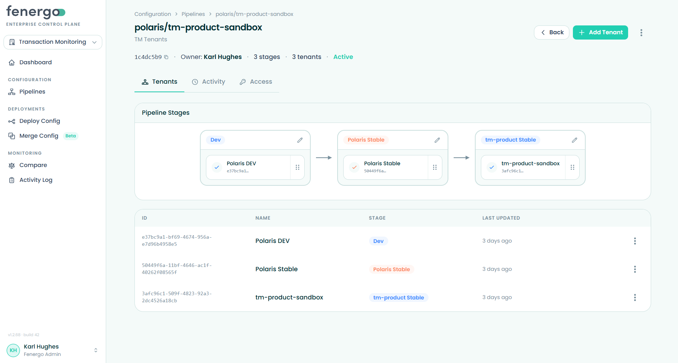This screenshot has height=363, width=678.
Task: Edit the tm-product Stable stage pencil icon
Action: tap(574, 140)
